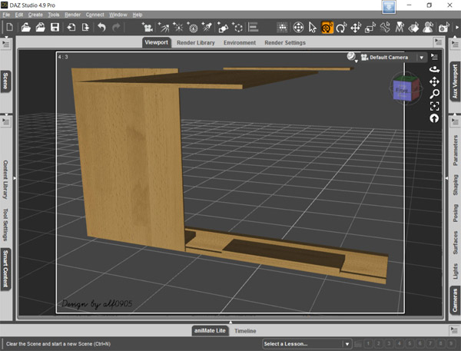Click the orbit camera icon in viewport
Image resolution: width=461 pixels, height=351 pixels.
pyautogui.click(x=435, y=71)
